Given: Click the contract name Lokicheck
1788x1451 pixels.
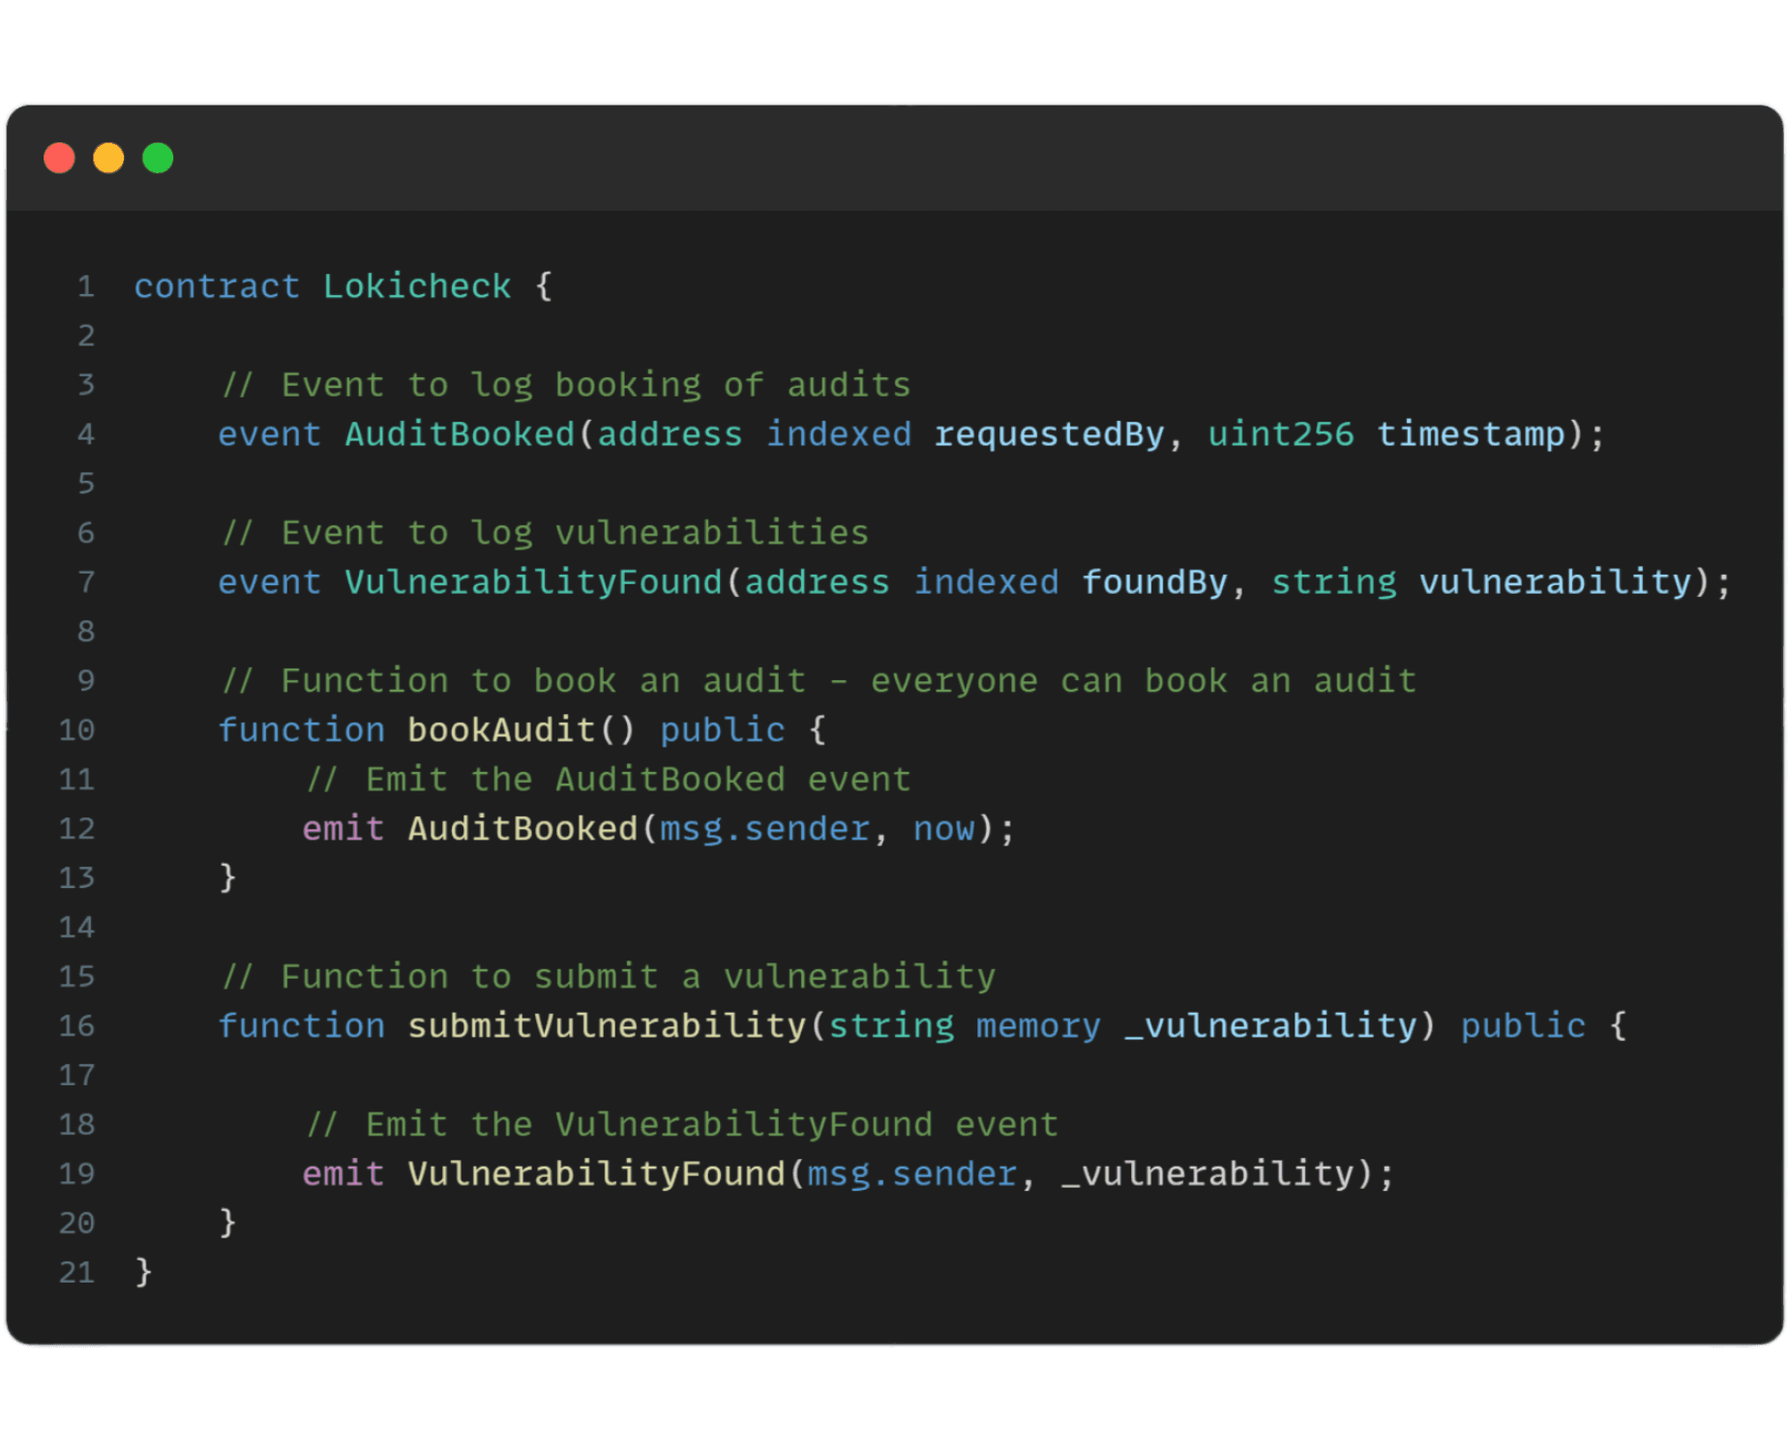Looking at the screenshot, I should tap(416, 286).
